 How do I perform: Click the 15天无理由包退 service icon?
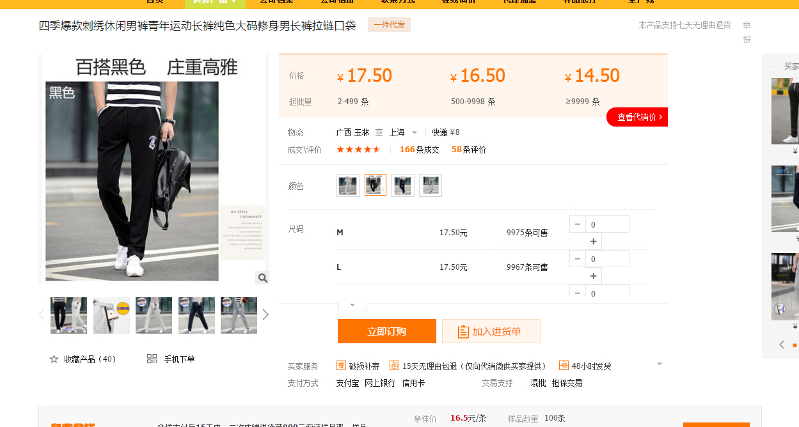click(394, 366)
